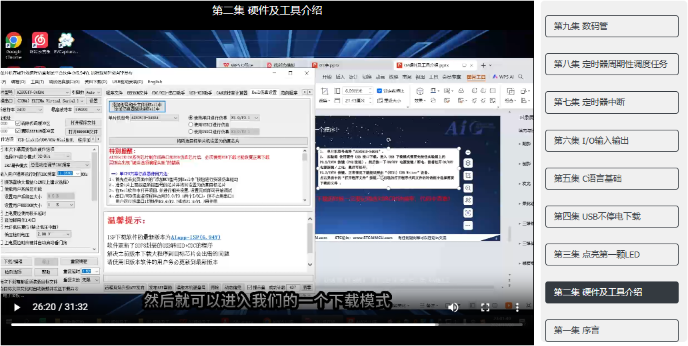Viewport: 688px width, 346px height.
Task: Open episode 第四集 USB不停电下载
Action: [x=611, y=216]
